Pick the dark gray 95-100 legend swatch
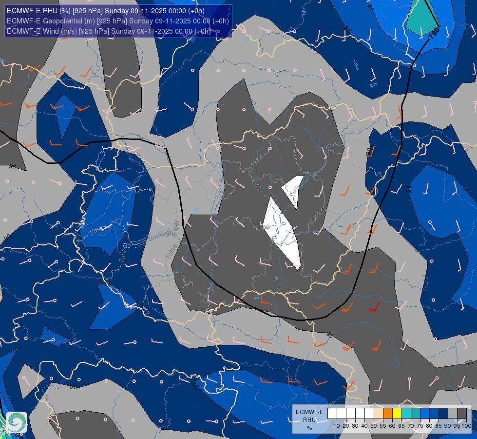This screenshot has width=477, height=439. [x=462, y=414]
